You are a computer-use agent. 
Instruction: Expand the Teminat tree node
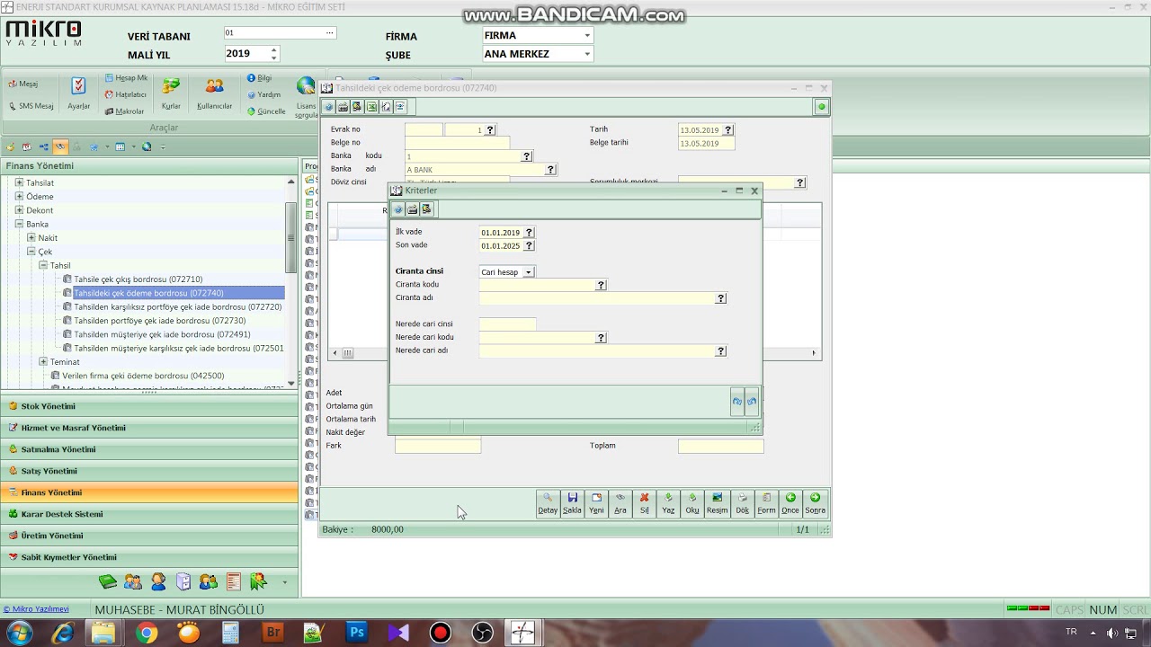(42, 361)
